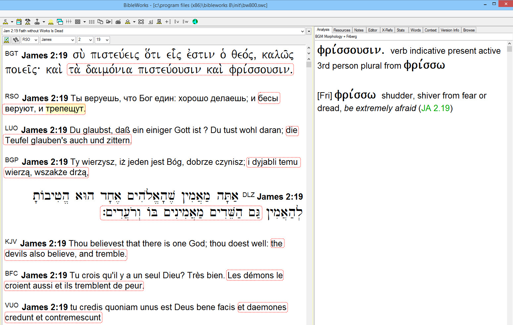513x325 pixels.
Task: Open the Editor tab
Action: tap(373, 30)
